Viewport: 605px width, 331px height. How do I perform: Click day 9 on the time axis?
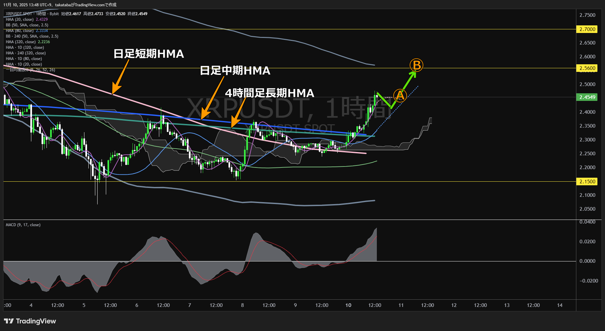click(x=295, y=305)
